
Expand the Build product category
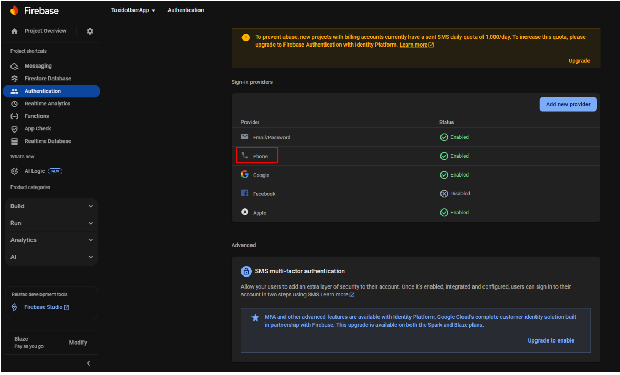point(51,206)
